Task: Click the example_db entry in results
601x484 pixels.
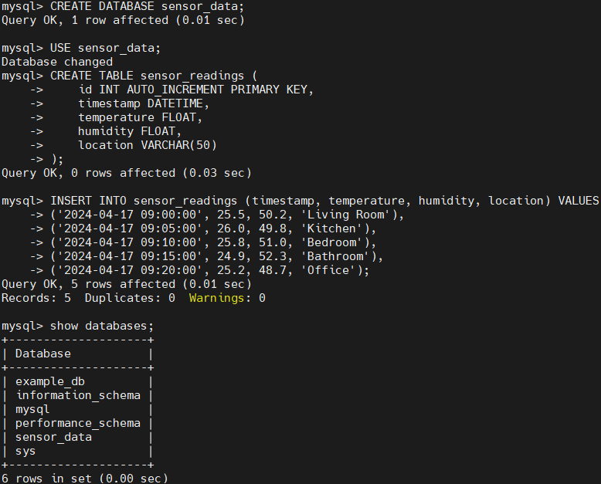Action: [x=50, y=381]
